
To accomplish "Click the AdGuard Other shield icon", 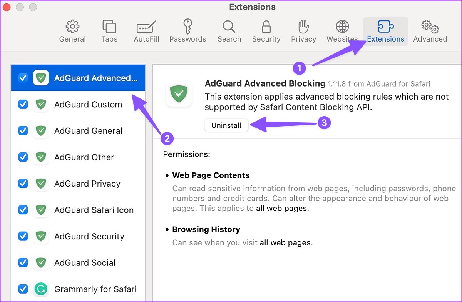I will tap(41, 157).
